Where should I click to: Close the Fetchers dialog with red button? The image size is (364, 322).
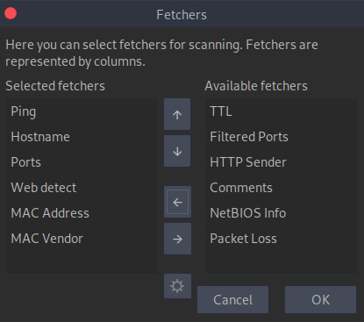point(11,13)
